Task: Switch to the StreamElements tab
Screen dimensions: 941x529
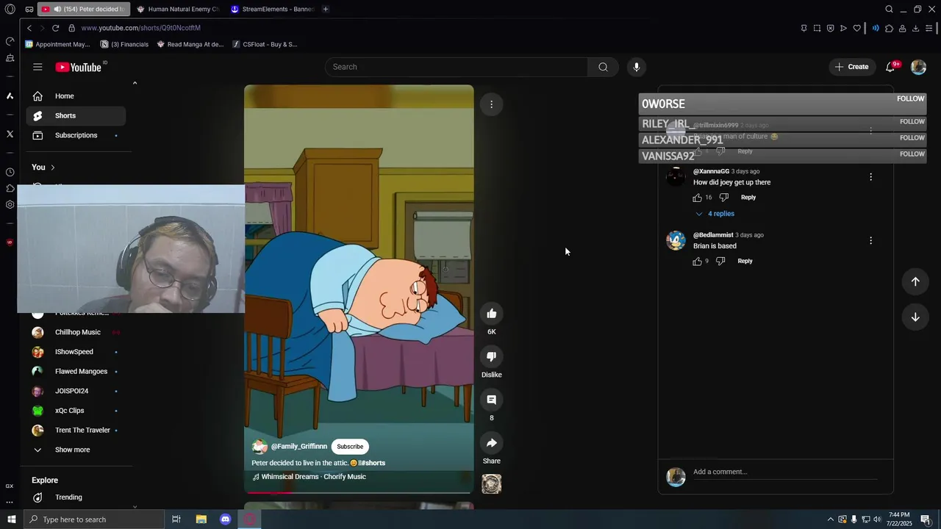Action: (x=272, y=9)
